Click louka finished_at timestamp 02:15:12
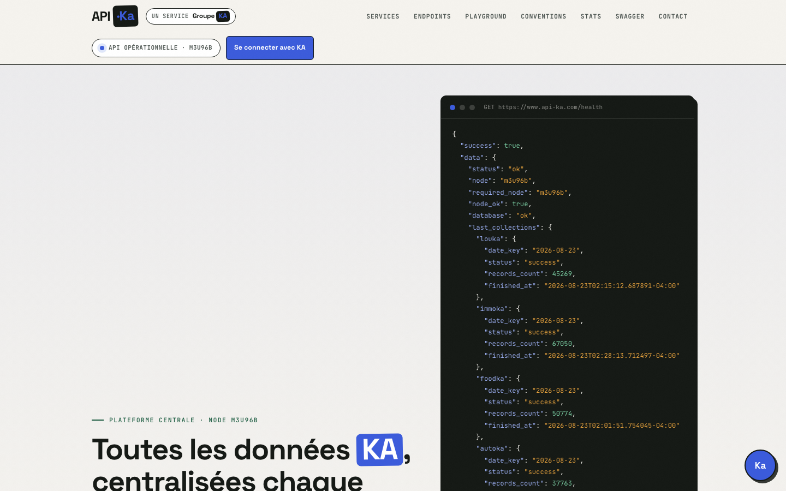 point(612,286)
